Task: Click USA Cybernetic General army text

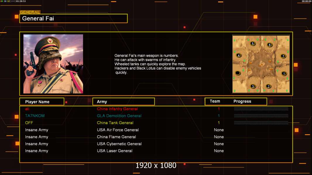Action: coord(119,144)
